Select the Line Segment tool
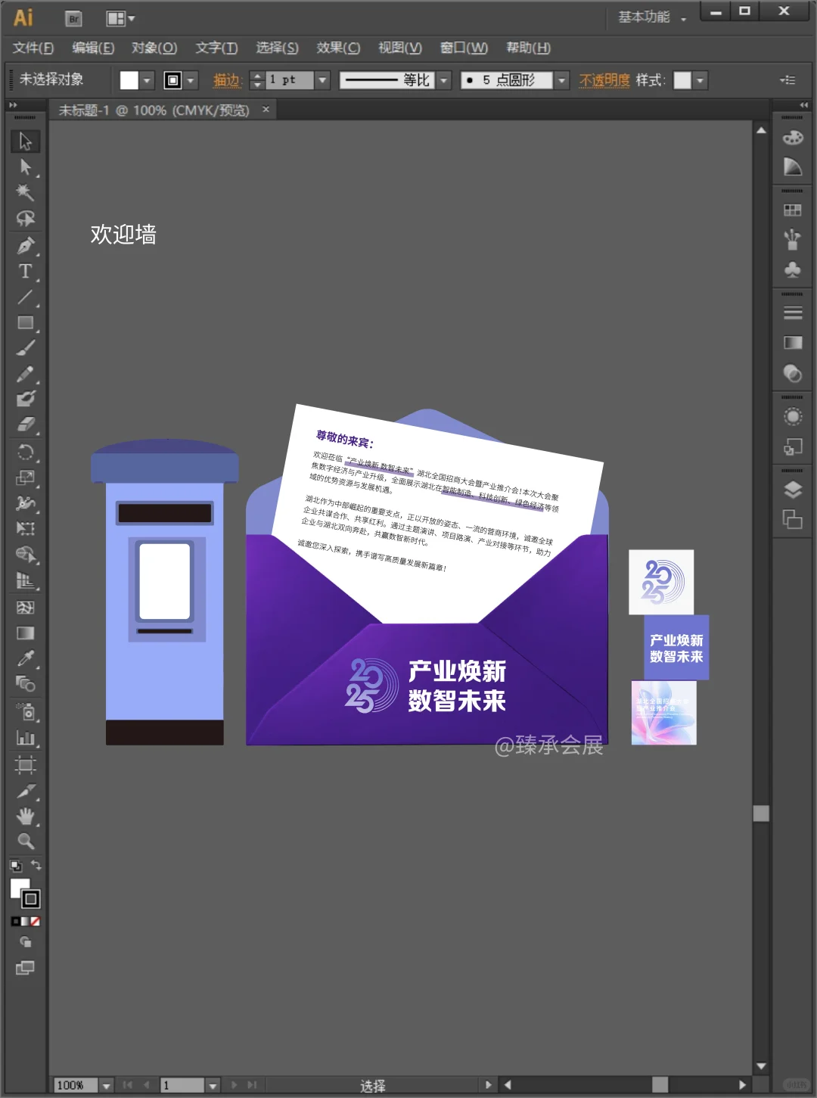The width and height of the screenshot is (817, 1098). point(25,297)
